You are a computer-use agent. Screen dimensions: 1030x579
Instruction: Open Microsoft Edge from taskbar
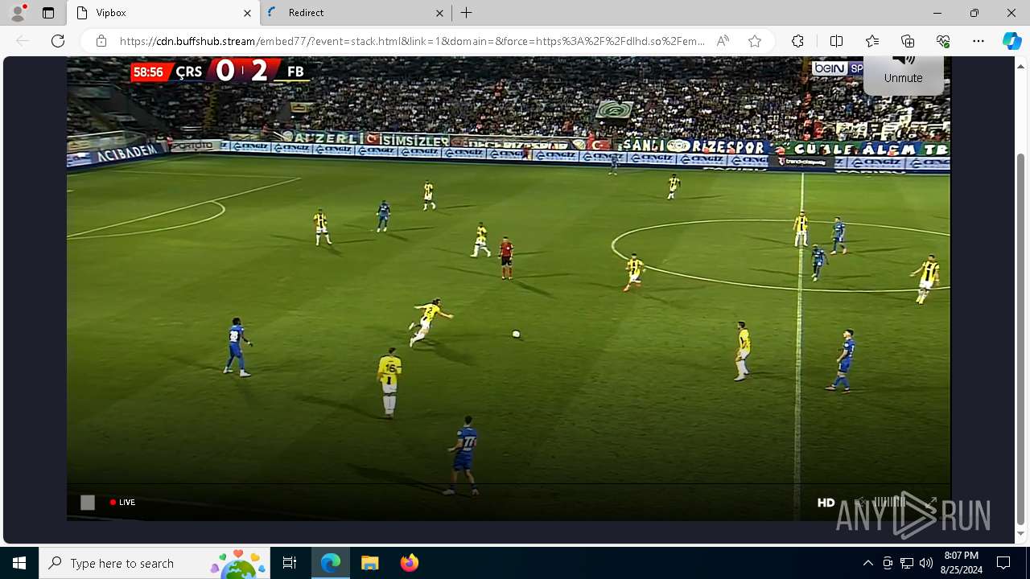point(331,563)
